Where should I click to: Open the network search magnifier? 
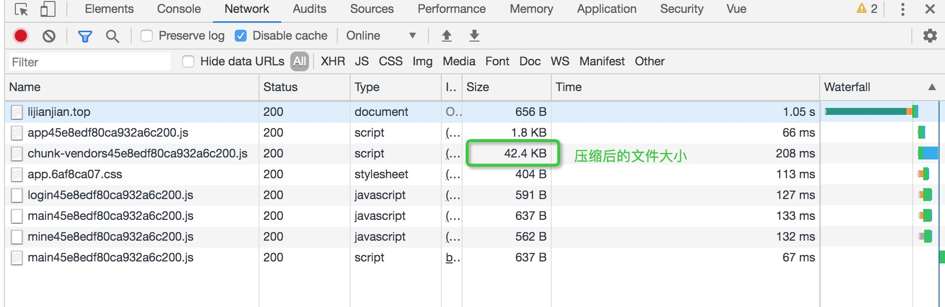coord(112,36)
